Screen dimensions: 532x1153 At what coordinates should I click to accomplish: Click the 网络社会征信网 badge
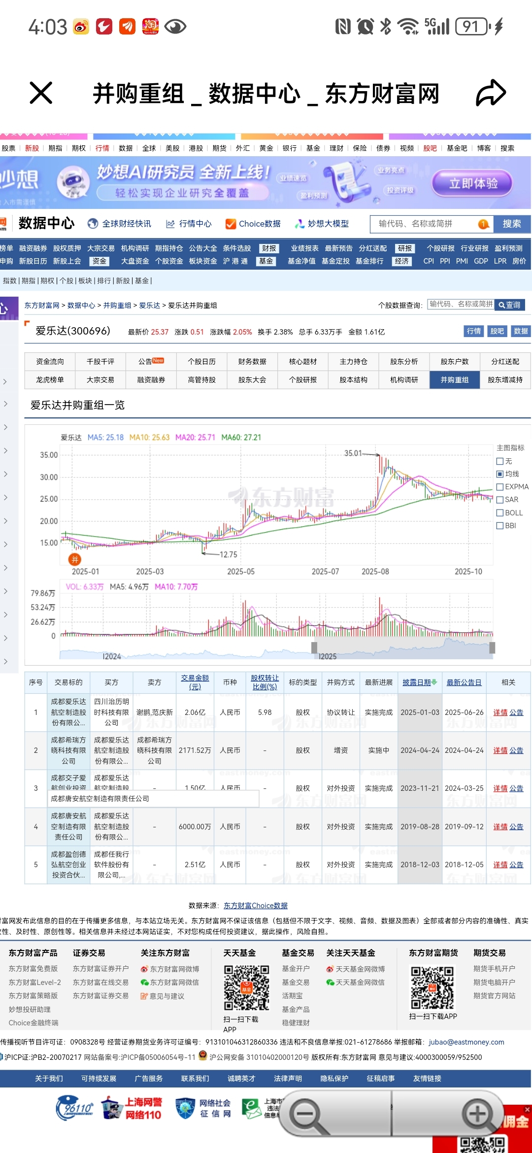pyautogui.click(x=203, y=1109)
